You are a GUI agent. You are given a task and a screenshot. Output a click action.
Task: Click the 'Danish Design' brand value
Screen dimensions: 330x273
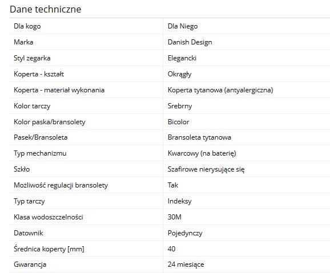coord(190,42)
